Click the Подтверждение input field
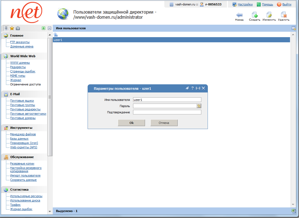Image resolution: width=299 pixels, height=218 pixels. pyautogui.click(x=167, y=112)
